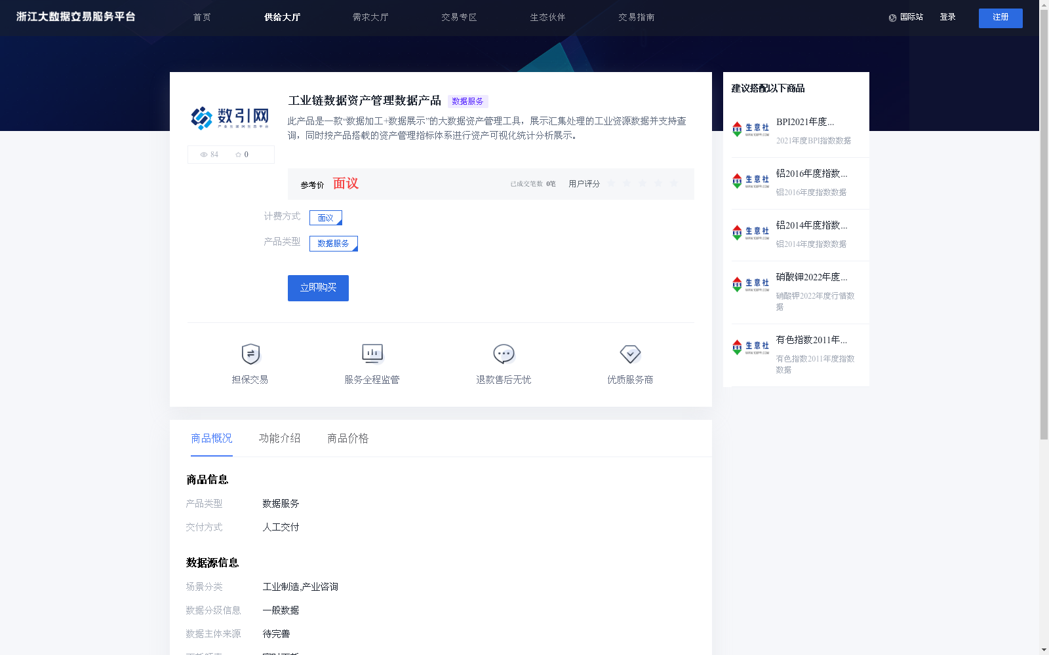Click the eye views icon showing 84
The image size is (1049, 655).
tap(204, 155)
